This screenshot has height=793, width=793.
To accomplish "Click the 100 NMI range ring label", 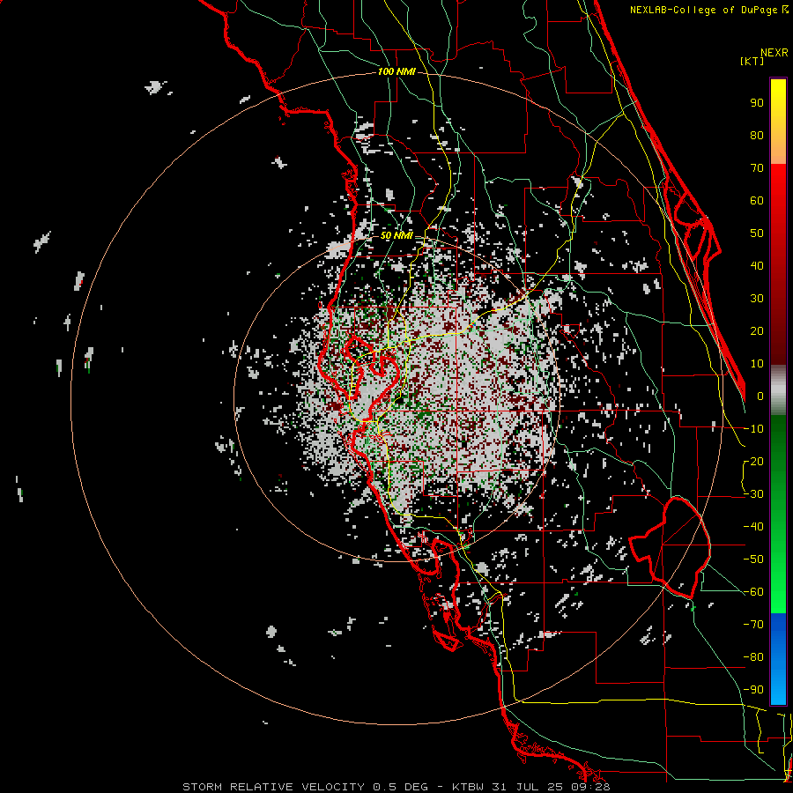I will [396, 72].
